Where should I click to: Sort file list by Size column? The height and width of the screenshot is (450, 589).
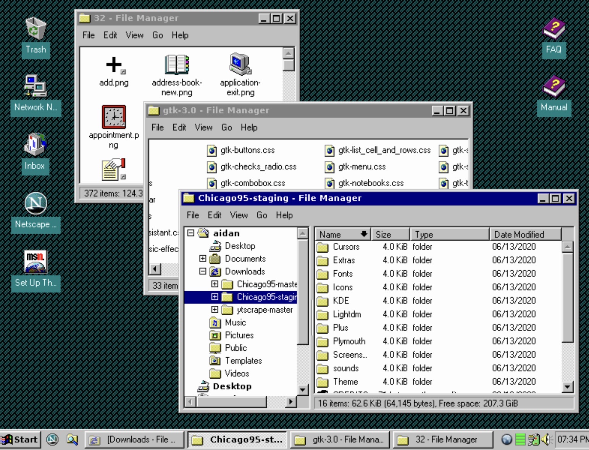coord(391,234)
